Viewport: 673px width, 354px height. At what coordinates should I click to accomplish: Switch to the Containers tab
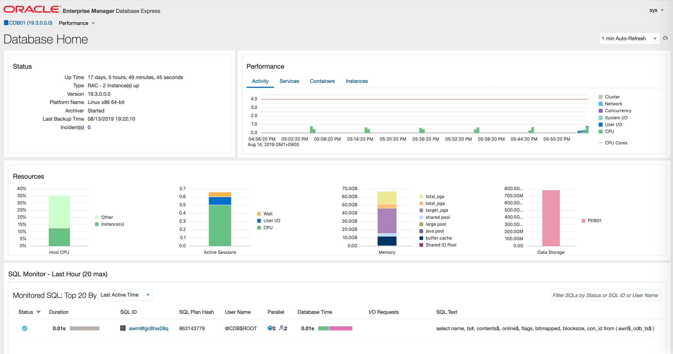click(x=322, y=81)
